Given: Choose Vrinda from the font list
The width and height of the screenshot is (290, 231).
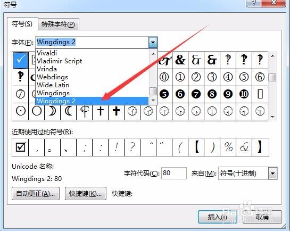Looking at the screenshot, I should click(92, 69).
